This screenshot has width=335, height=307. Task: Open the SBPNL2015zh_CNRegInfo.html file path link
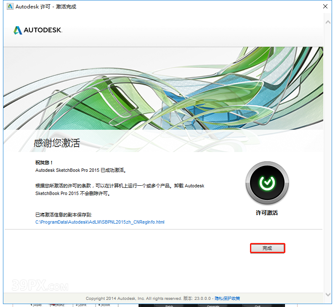coord(100,222)
